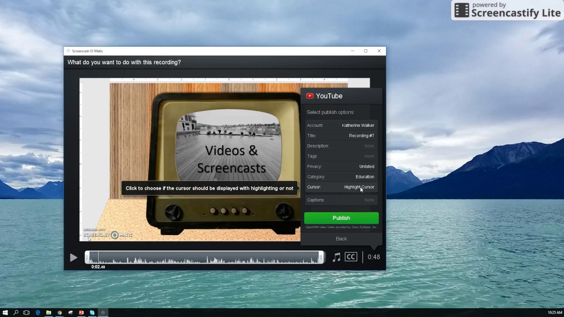Open File Explorer from taskbar
The height and width of the screenshot is (317, 564).
click(48, 313)
